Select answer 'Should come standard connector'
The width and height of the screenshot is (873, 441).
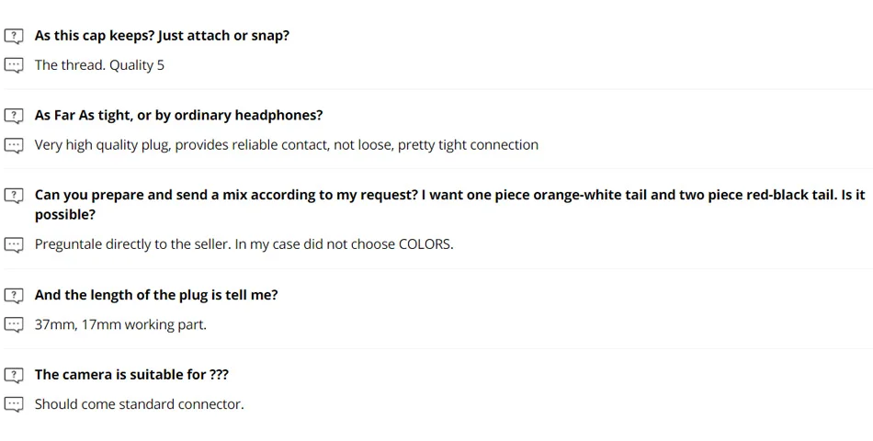coord(139,404)
